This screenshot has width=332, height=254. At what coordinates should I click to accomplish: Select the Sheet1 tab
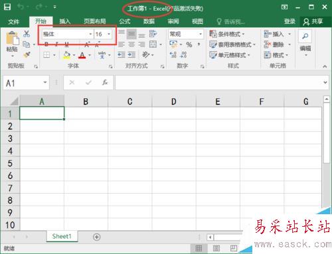click(x=62, y=236)
